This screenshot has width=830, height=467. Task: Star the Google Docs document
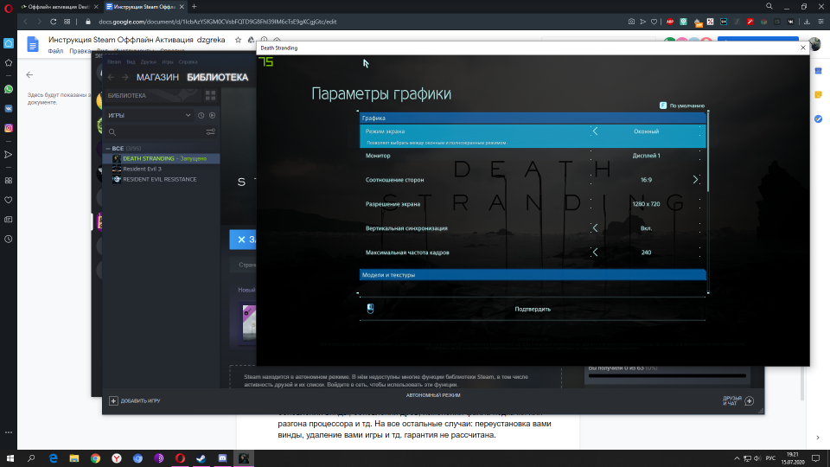click(238, 40)
